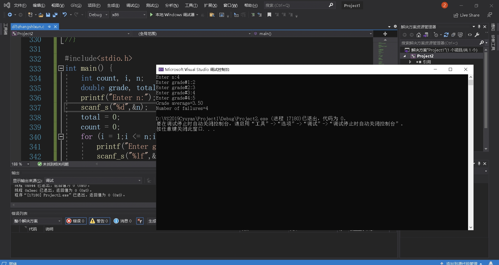Click the error list filter icon
This screenshot has height=265, width=499.
tap(140, 221)
